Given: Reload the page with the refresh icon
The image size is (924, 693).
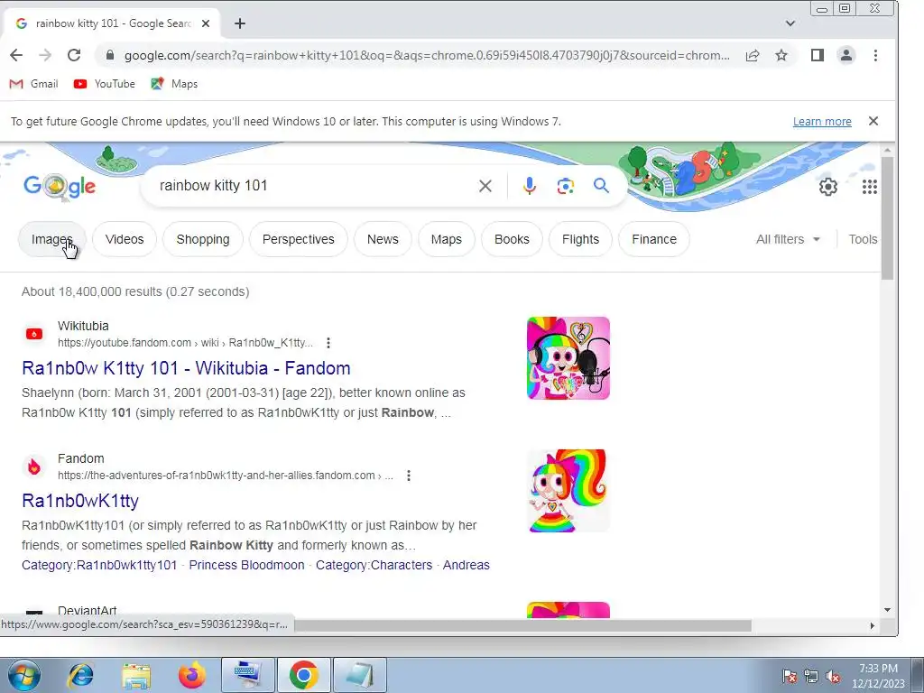Looking at the screenshot, I should [74, 55].
